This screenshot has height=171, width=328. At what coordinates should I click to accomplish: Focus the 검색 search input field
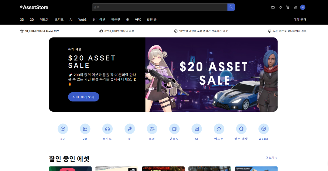coord(160,7)
